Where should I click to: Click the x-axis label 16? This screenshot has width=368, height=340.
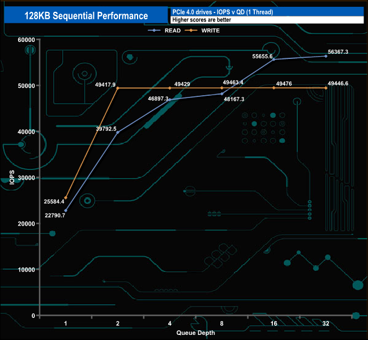pos(274,324)
